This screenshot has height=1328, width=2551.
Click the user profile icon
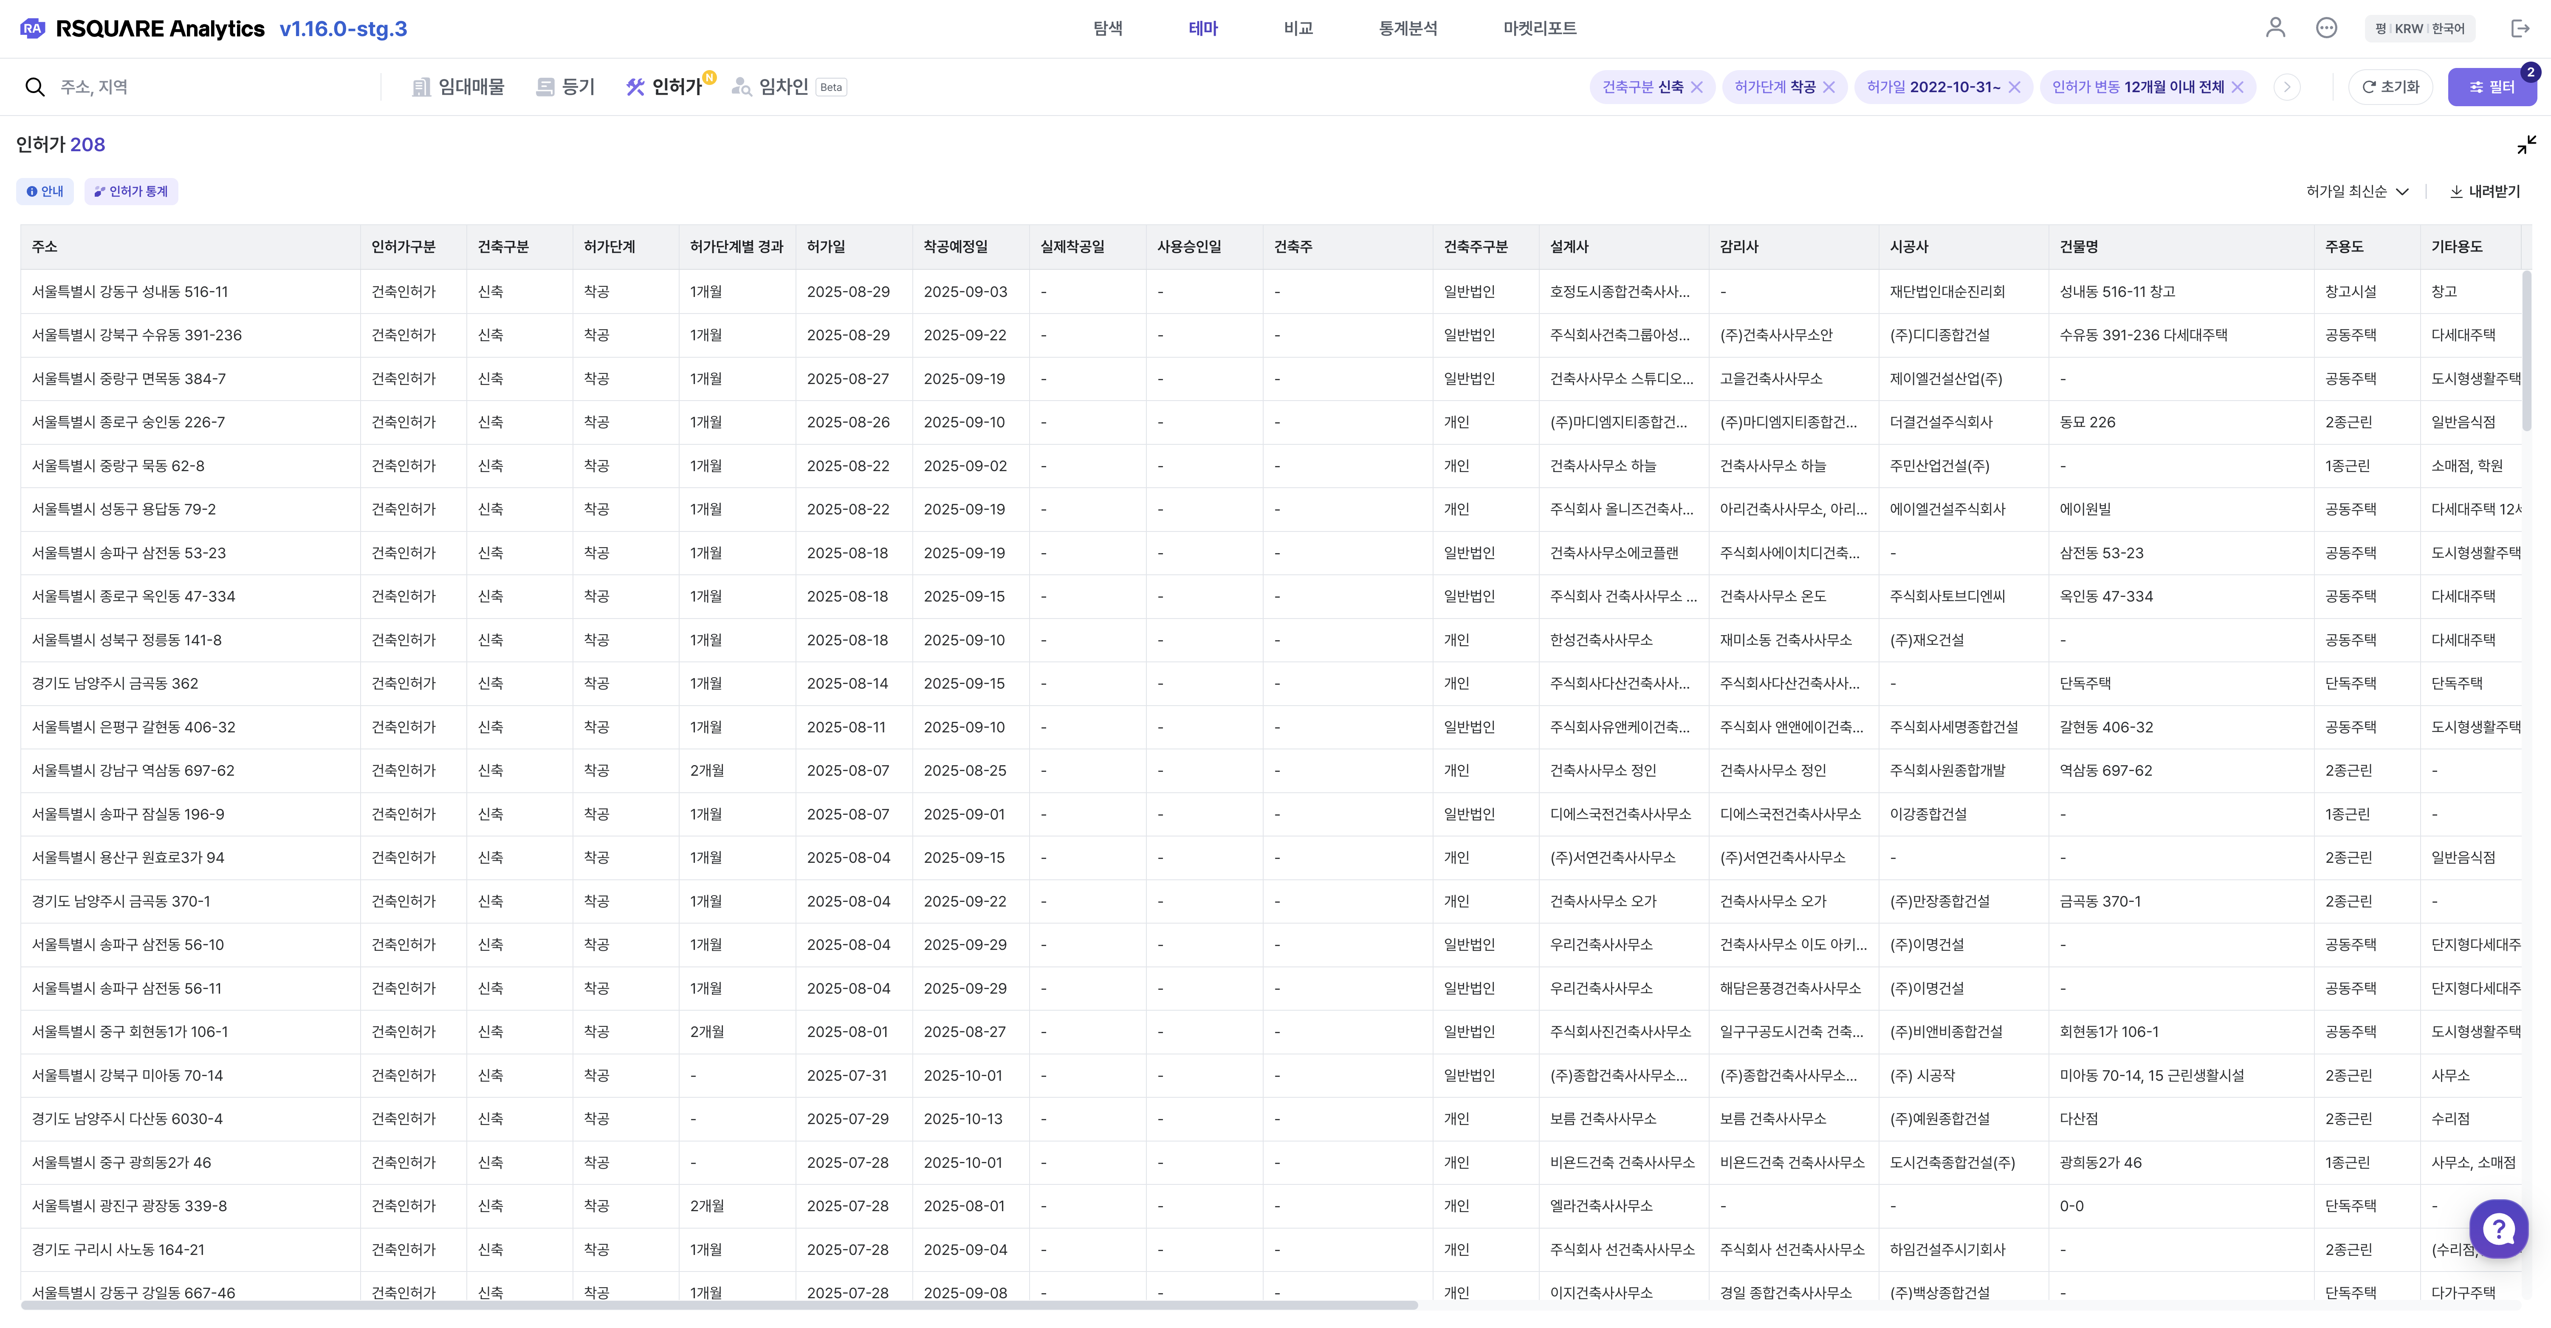(2275, 28)
